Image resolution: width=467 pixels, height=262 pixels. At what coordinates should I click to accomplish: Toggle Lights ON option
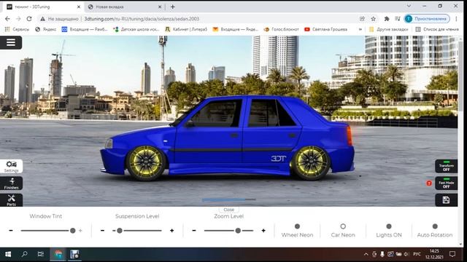point(389,226)
